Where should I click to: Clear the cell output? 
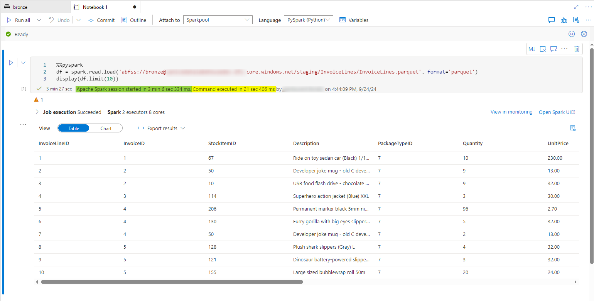543,49
